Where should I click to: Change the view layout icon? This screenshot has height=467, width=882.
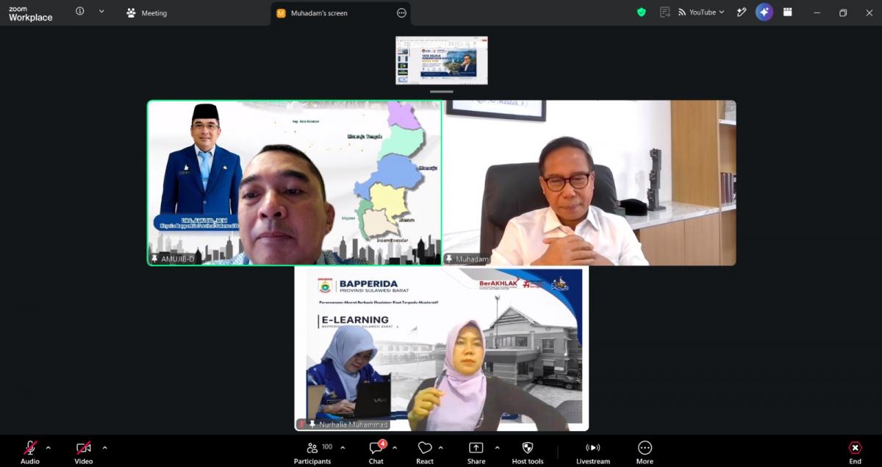pos(787,12)
